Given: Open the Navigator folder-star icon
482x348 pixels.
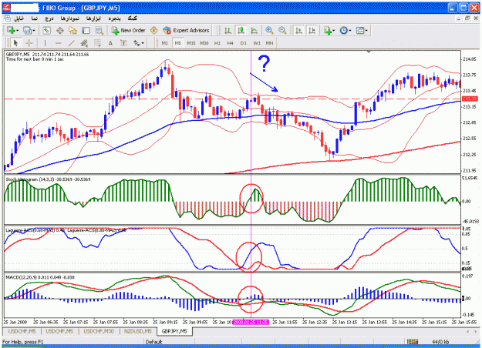Looking at the screenshot, I should pyautogui.click(x=72, y=30).
